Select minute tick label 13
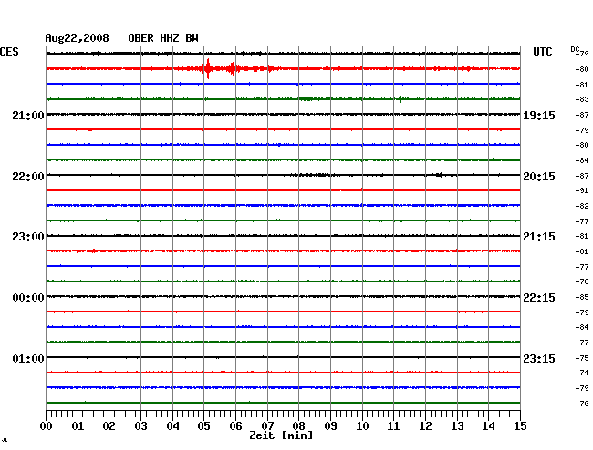The width and height of the screenshot is (593, 450). point(457,425)
